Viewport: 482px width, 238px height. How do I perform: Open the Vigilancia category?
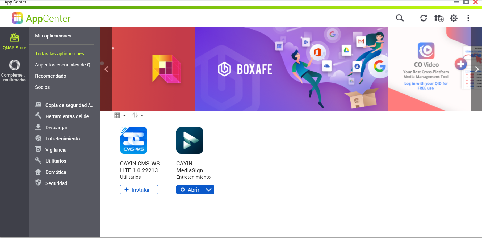56,150
